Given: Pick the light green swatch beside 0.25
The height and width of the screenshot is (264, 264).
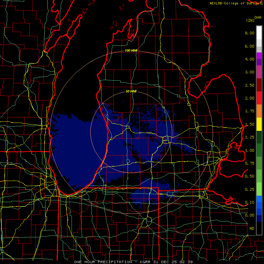Looking at the screenshot, I should pos(259,189).
